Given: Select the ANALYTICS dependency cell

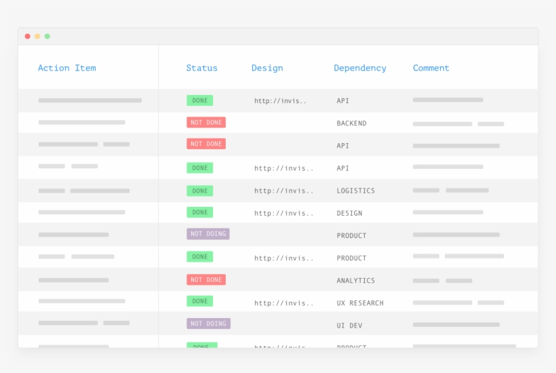Looking at the screenshot, I should click(355, 280).
